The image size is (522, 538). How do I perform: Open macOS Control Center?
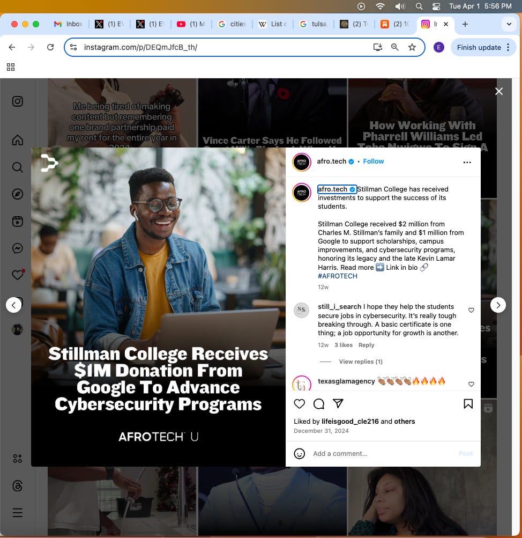436,6
